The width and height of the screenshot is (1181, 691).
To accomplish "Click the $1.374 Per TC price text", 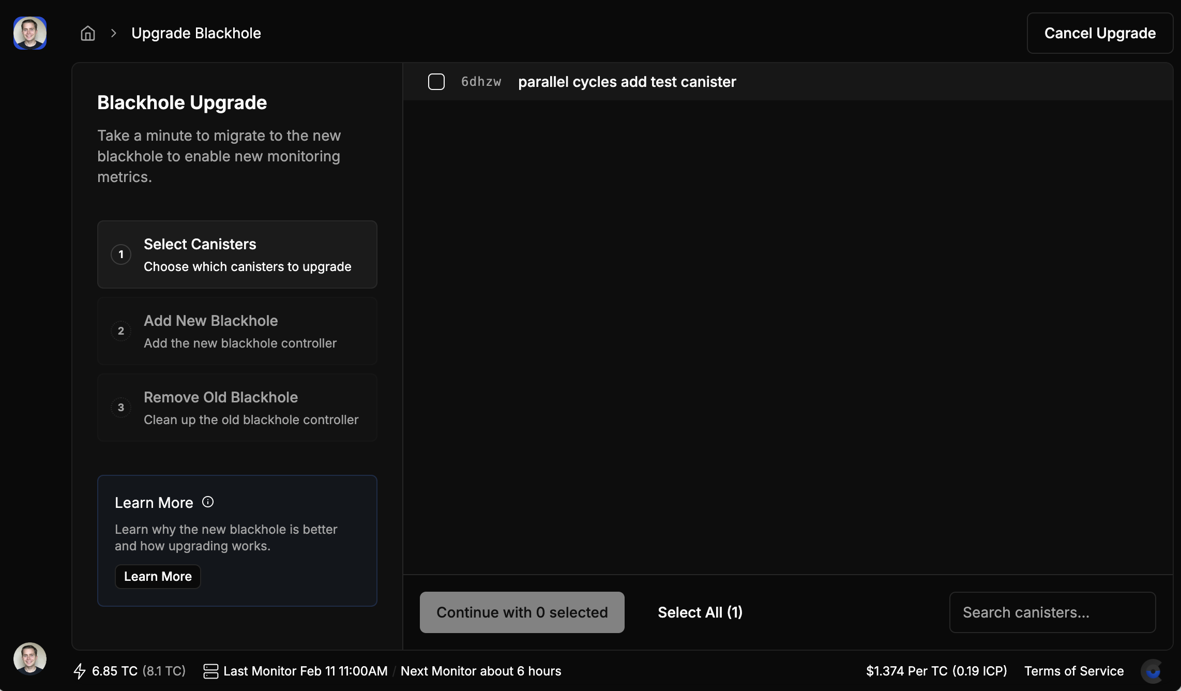I will click(936, 671).
